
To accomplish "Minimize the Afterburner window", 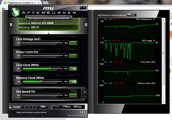I will click(x=81, y=8).
